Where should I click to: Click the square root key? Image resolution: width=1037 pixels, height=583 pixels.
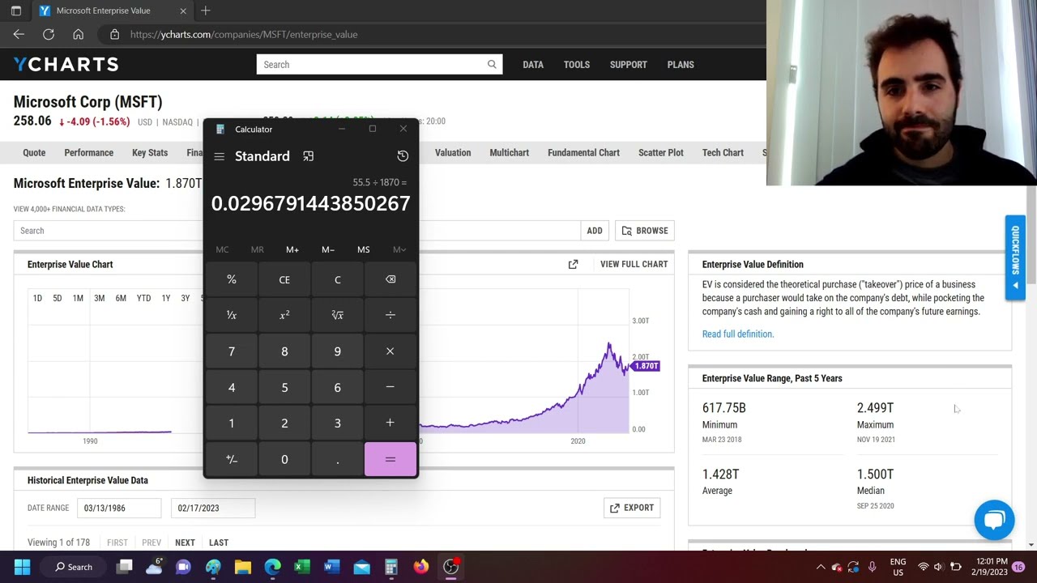click(338, 315)
